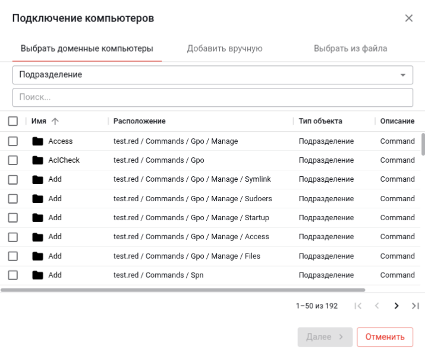Close the Подключение компьютеров dialog
This screenshot has width=425, height=355.
[x=409, y=18]
